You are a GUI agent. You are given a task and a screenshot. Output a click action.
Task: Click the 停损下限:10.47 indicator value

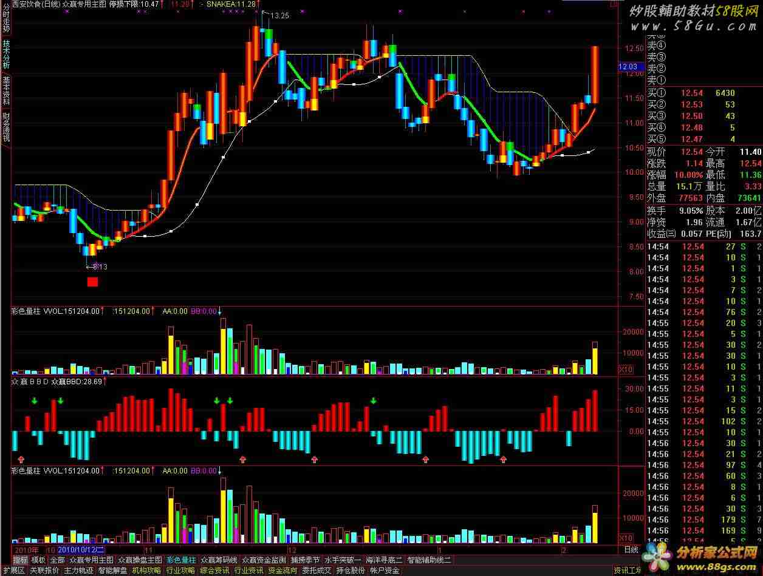134,4
